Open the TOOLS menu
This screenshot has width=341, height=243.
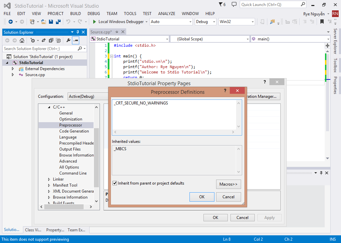tap(130, 13)
